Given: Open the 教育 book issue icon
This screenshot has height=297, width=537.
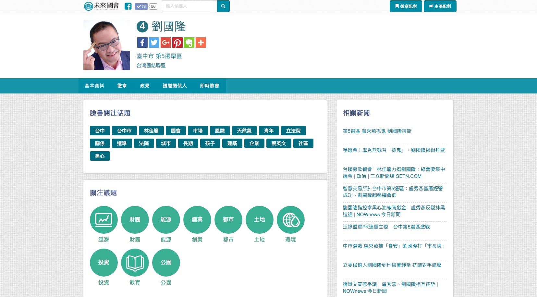Looking at the screenshot, I should (135, 263).
